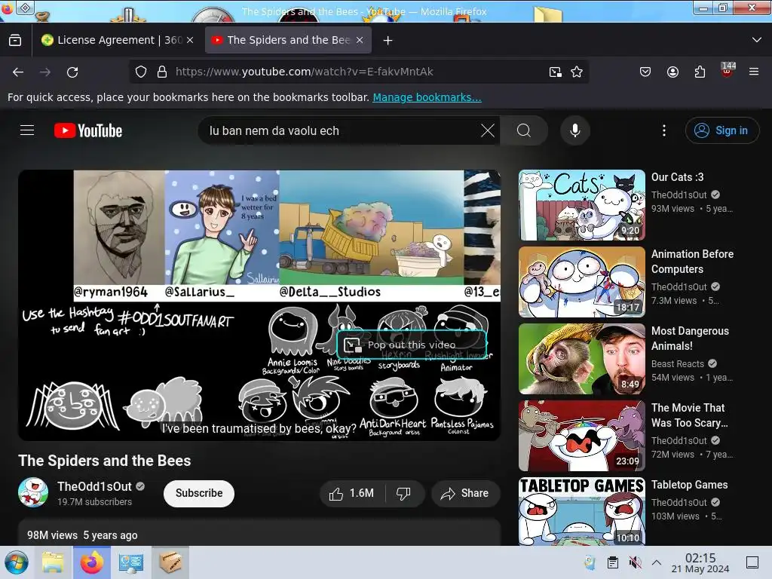Open tracking protection shield info

pos(141,72)
